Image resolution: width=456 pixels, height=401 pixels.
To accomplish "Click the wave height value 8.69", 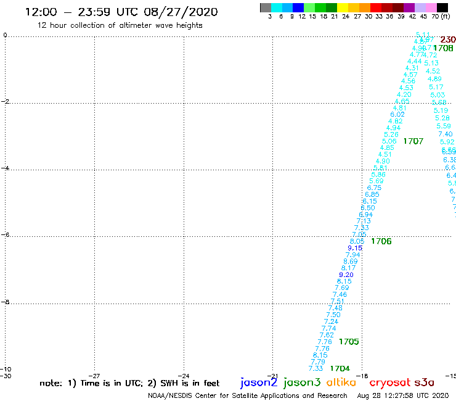I will pyautogui.click(x=351, y=262).
